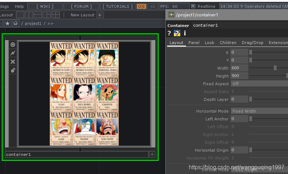Adjust the X position slider handle
Image resolution: width=288 pixels, height=174 pixels.
pyautogui.click(x=251, y=52)
